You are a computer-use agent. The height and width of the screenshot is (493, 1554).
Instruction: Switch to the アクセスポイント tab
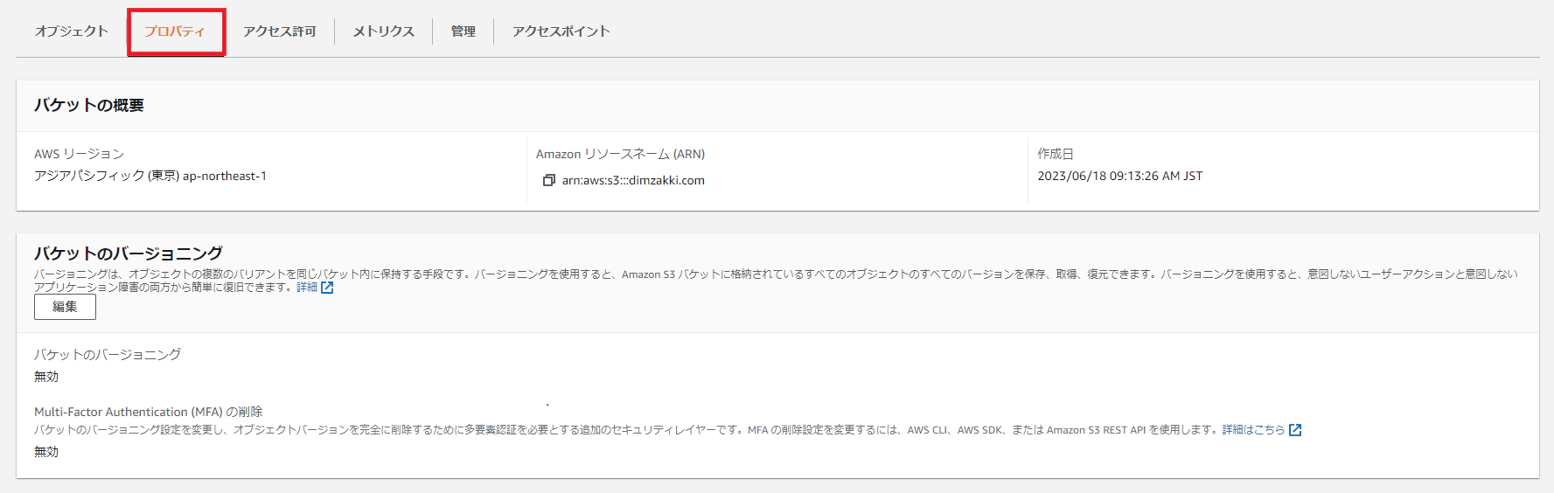click(561, 31)
